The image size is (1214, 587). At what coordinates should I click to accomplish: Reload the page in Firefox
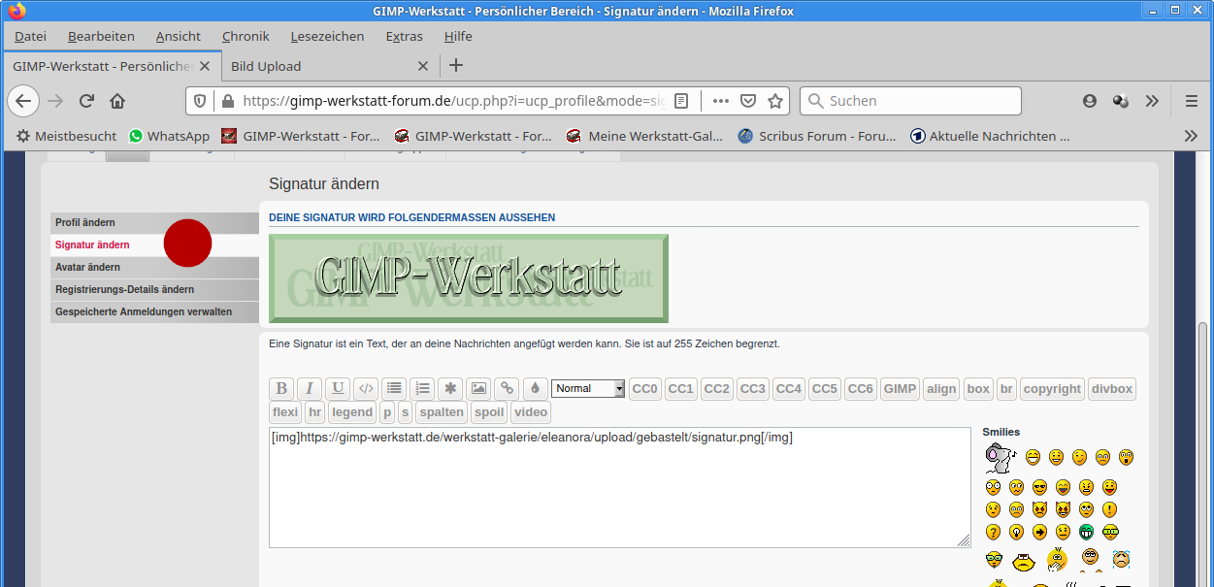click(86, 101)
